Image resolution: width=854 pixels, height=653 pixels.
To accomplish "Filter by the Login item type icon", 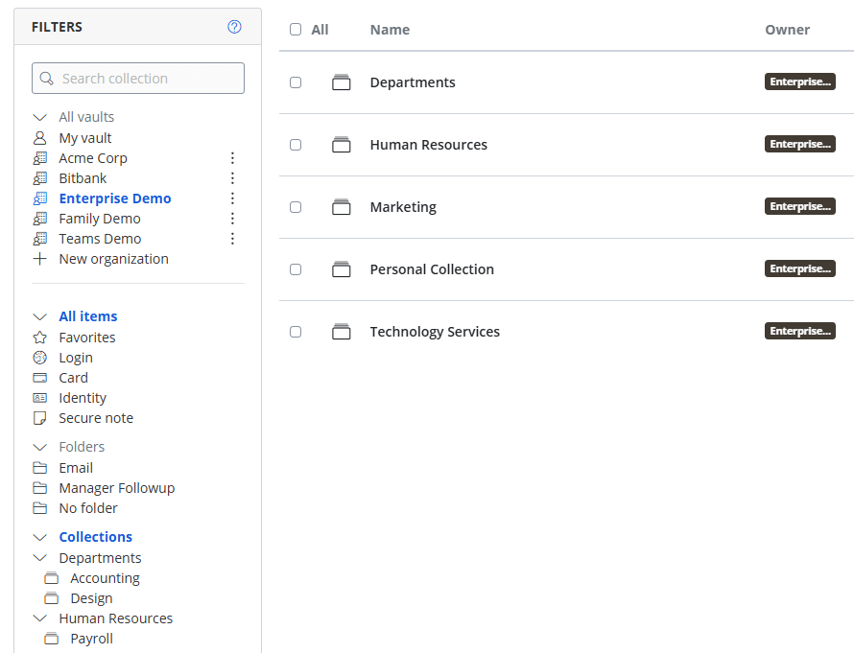I will 39,357.
